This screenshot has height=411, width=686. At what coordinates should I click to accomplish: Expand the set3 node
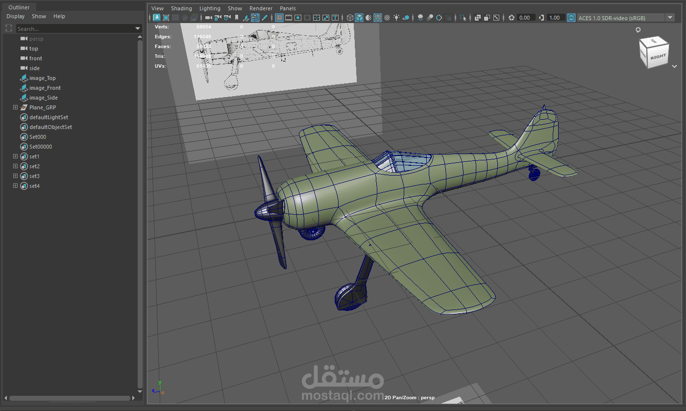(x=15, y=176)
